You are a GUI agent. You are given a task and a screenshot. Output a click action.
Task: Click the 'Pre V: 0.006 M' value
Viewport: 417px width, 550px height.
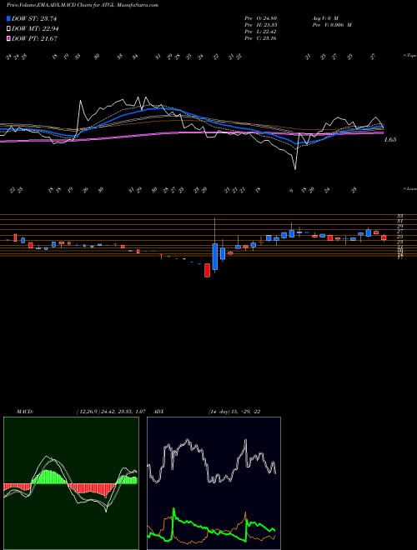[333, 24]
